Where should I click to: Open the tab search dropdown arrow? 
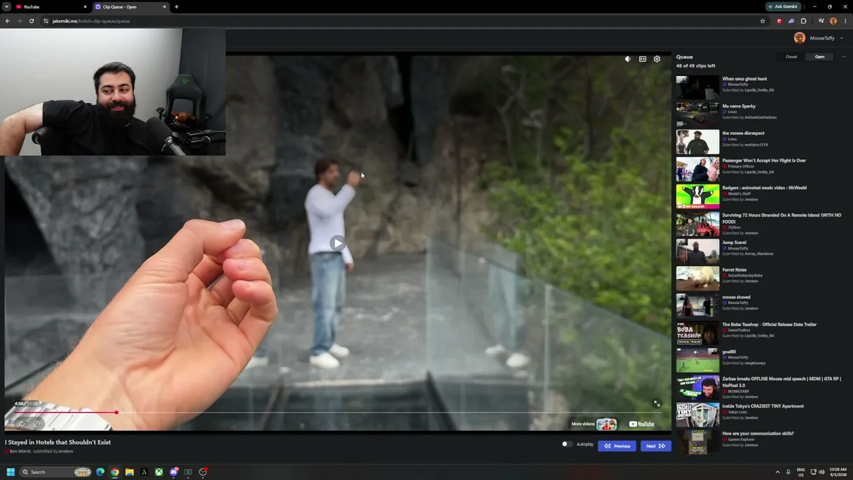[x=6, y=7]
